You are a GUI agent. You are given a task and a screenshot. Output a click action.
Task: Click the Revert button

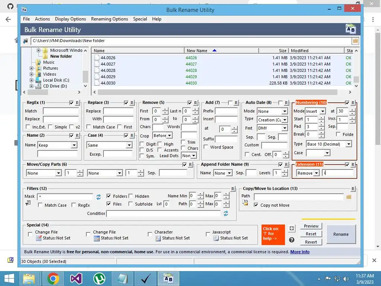[311, 242]
